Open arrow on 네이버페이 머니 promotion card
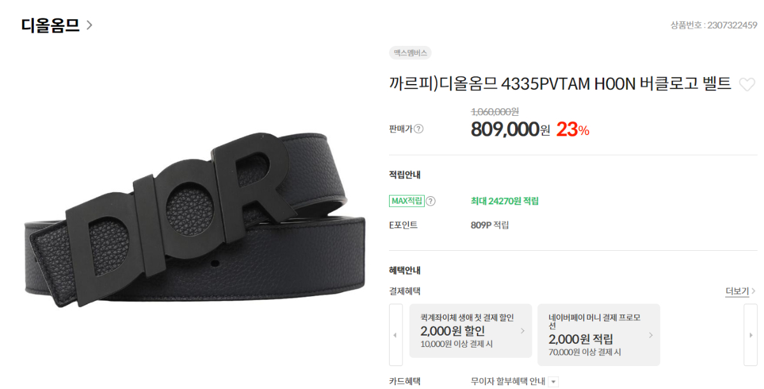 click(651, 335)
